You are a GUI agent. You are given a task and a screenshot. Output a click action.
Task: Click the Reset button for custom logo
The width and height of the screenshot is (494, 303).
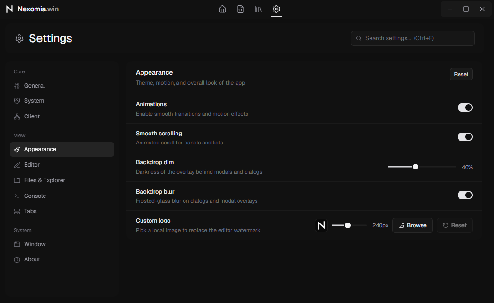click(x=455, y=225)
